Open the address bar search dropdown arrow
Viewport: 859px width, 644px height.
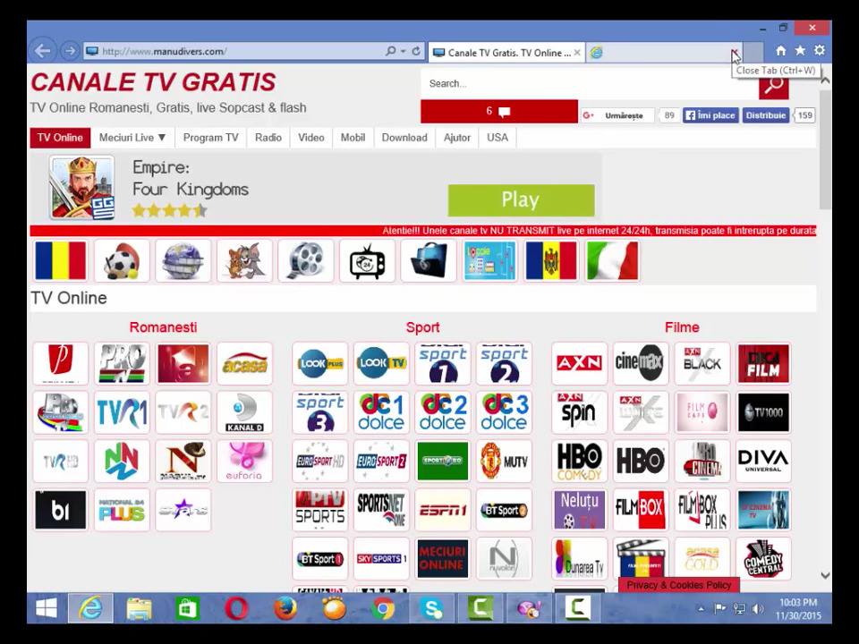[x=404, y=51]
